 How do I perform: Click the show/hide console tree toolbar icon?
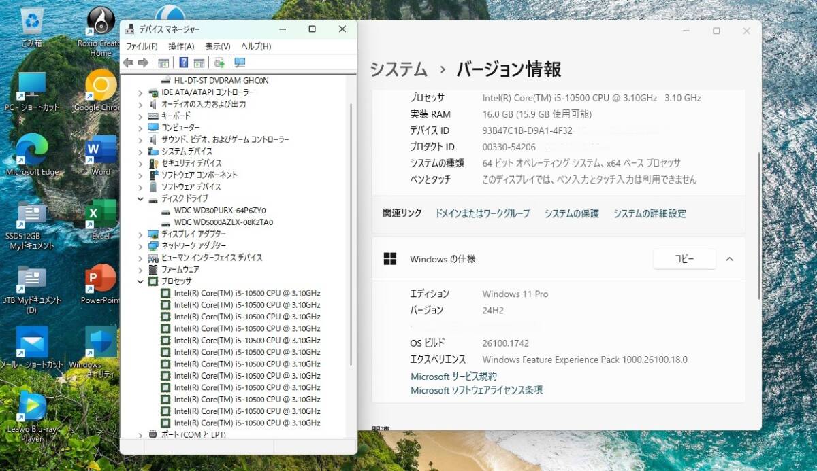(x=163, y=63)
